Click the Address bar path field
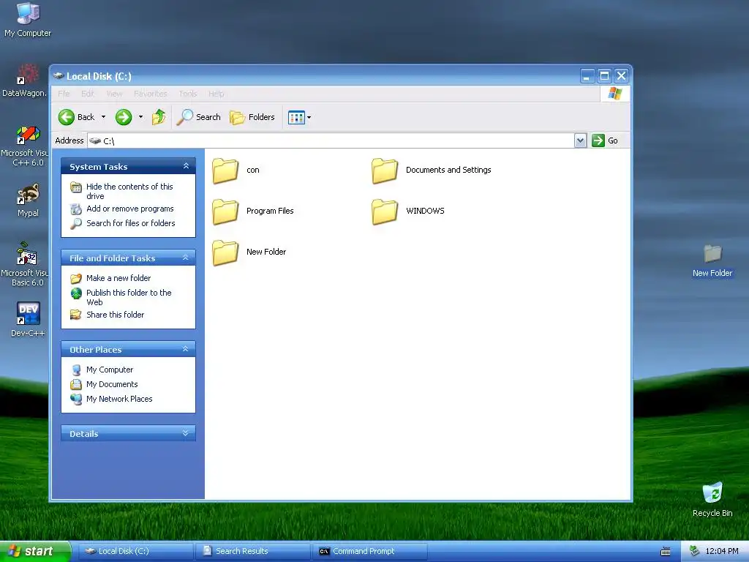 331,140
